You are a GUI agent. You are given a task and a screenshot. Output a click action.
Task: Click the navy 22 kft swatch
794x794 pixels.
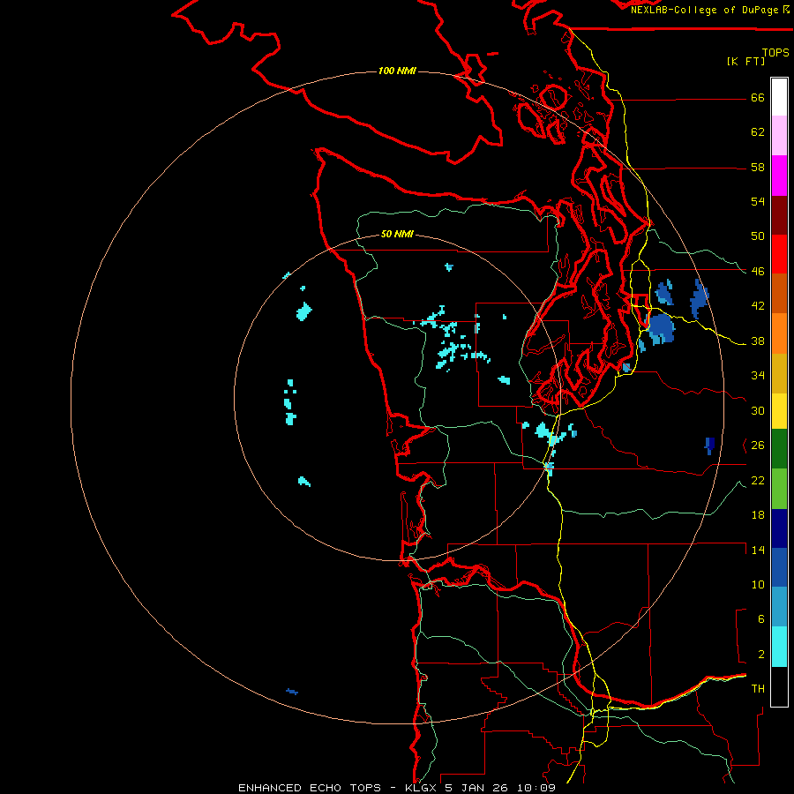point(779,528)
